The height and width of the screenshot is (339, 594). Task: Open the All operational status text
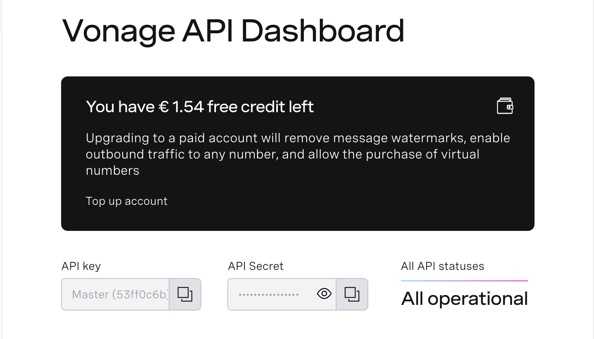click(x=464, y=299)
